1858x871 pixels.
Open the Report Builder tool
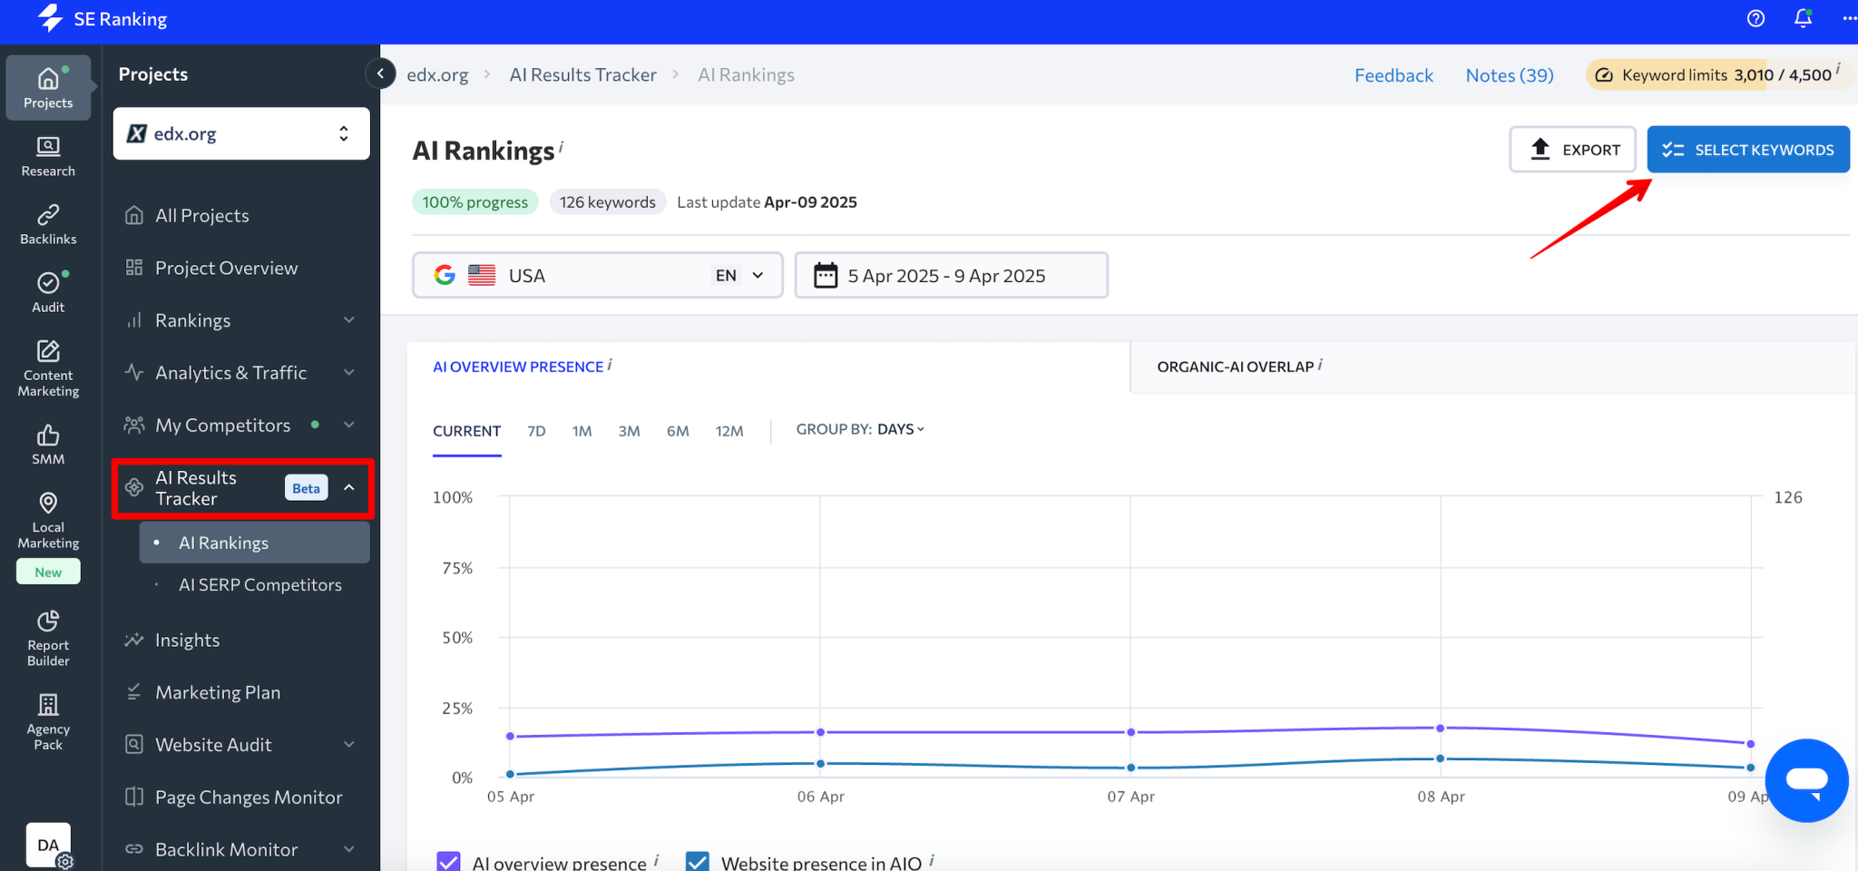[47, 635]
